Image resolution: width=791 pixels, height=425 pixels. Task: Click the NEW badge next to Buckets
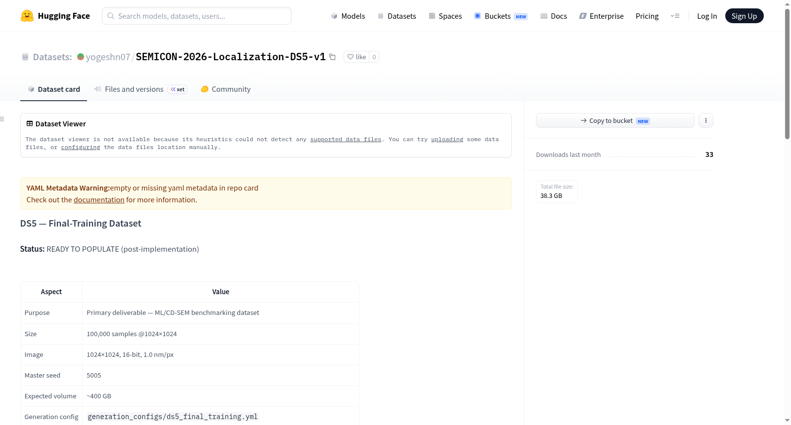coord(521,16)
